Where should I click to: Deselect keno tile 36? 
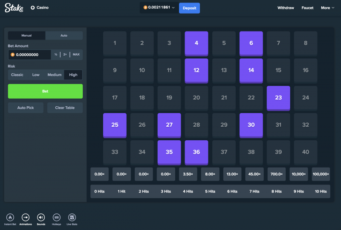tap(197, 153)
